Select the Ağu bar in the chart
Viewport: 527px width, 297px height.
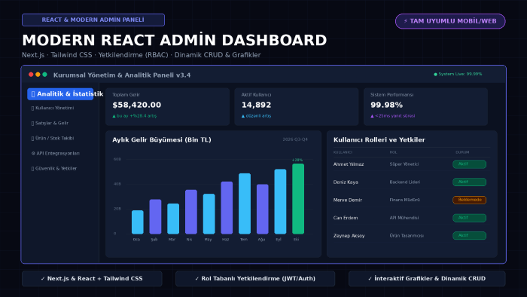(263, 209)
